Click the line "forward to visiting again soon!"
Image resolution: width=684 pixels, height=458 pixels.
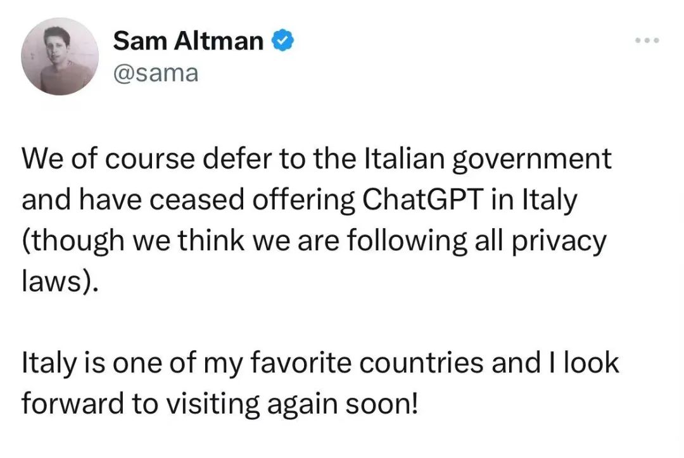220,405
